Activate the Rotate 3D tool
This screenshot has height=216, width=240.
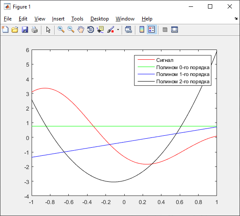click(x=91, y=29)
